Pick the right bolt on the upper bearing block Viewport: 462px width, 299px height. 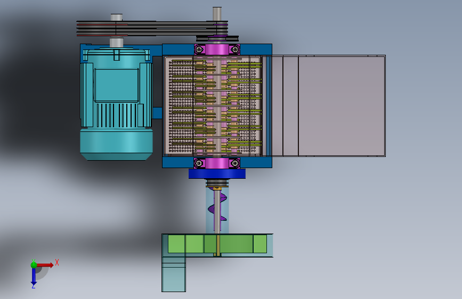coord(235,49)
